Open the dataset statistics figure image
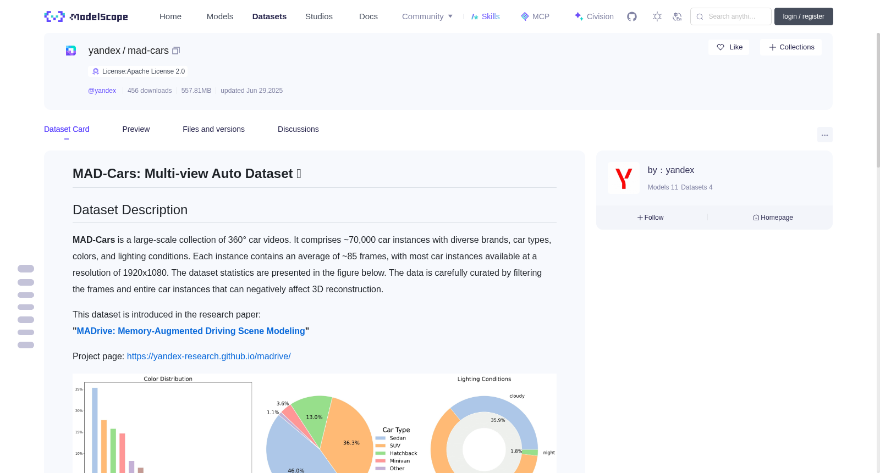The height and width of the screenshot is (473, 880). pyautogui.click(x=315, y=423)
